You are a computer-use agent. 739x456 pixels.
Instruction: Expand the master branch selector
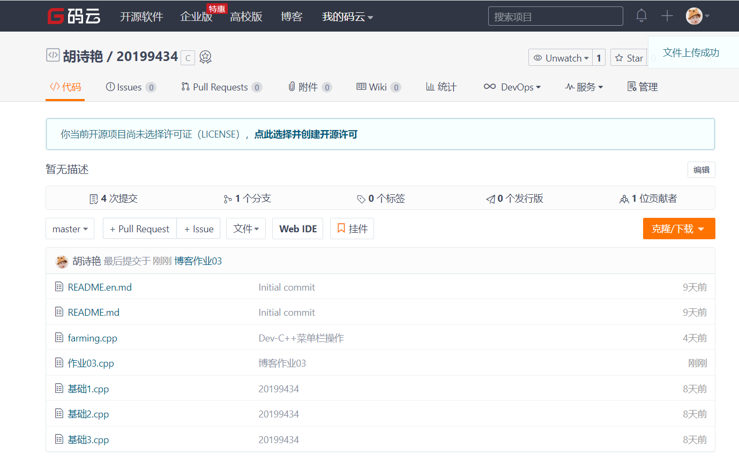click(70, 229)
